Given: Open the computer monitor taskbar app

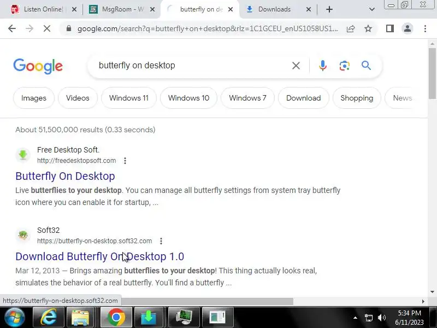Looking at the screenshot, I should pyautogui.click(x=184, y=318).
